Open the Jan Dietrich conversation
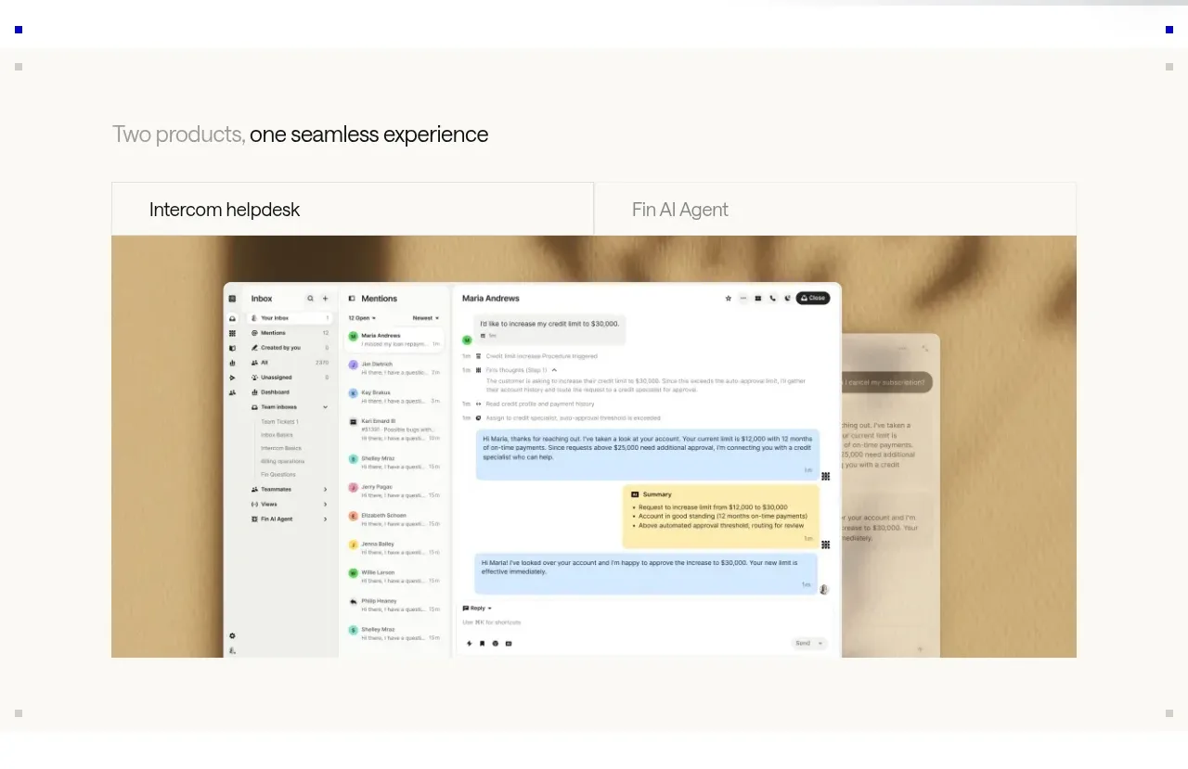Viewport: 1188px width, 769px height. click(x=394, y=368)
